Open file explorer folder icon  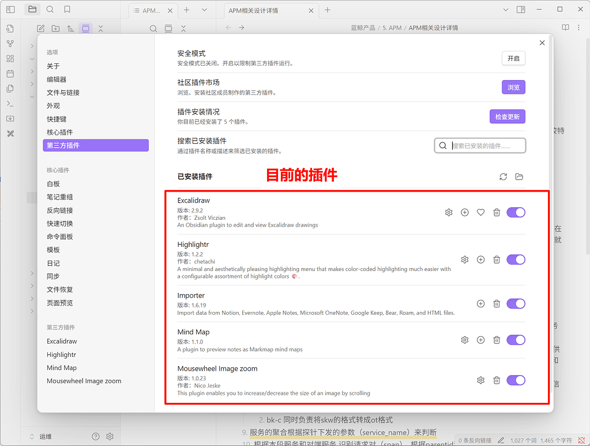click(32, 9)
